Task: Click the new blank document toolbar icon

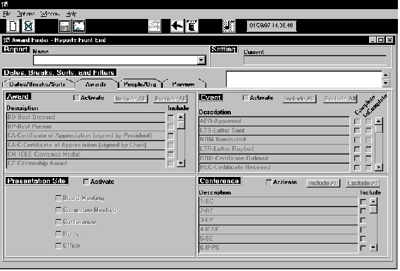Action: pyautogui.click(x=13, y=26)
